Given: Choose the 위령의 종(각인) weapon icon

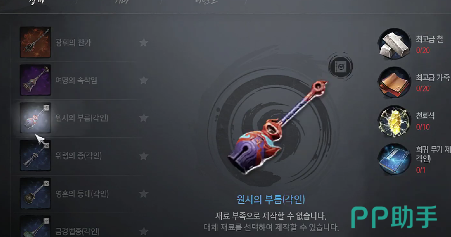Looking at the screenshot, I should [x=35, y=155].
